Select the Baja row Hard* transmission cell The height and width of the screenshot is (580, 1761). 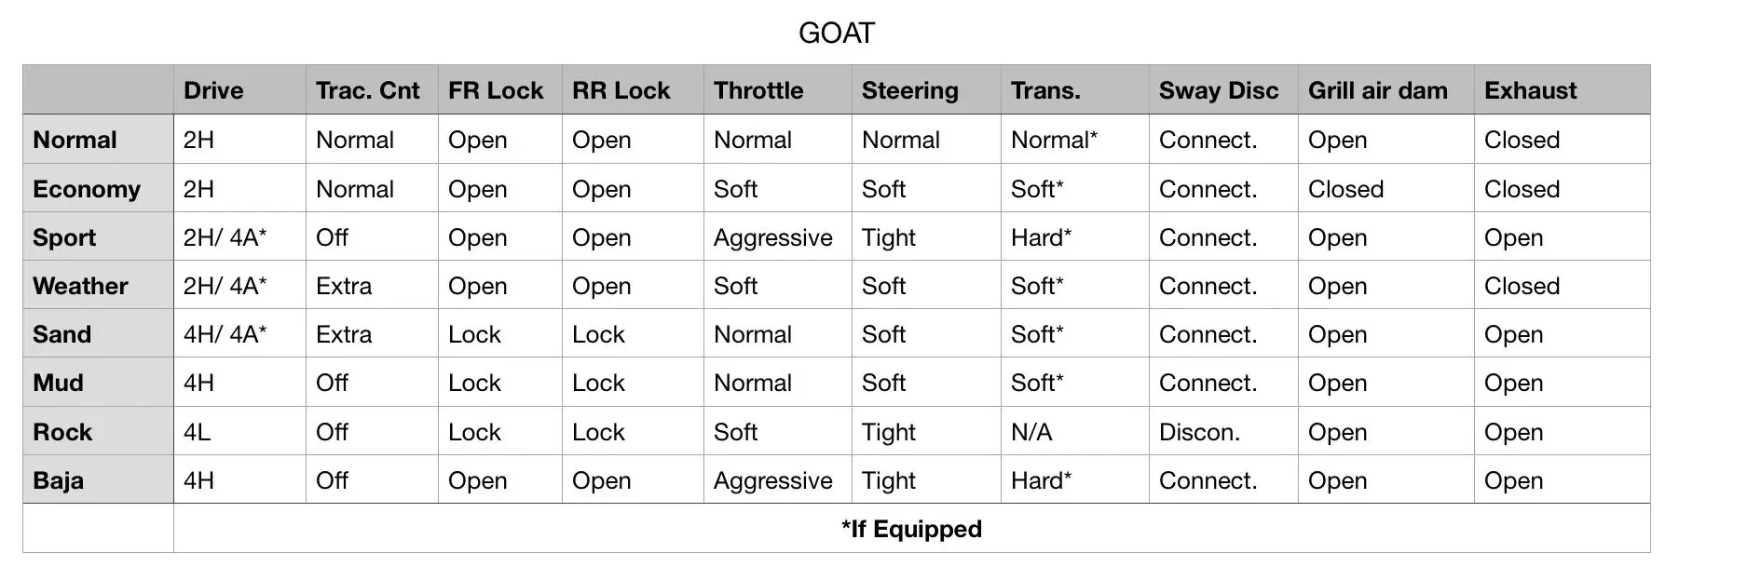coord(1075,480)
